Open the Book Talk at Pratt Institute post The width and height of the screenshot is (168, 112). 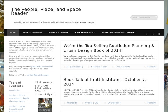click(x=105, y=82)
